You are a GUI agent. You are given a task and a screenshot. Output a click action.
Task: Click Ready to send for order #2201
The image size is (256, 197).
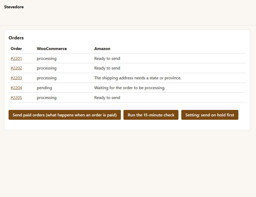(107, 58)
